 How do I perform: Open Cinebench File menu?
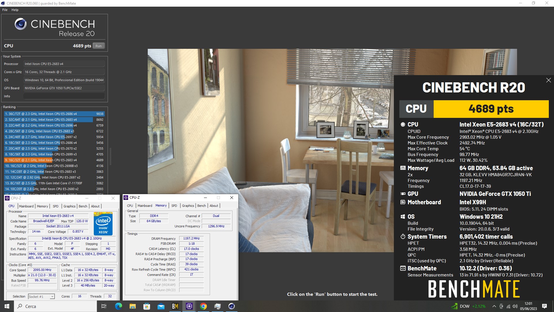[x=5, y=10]
